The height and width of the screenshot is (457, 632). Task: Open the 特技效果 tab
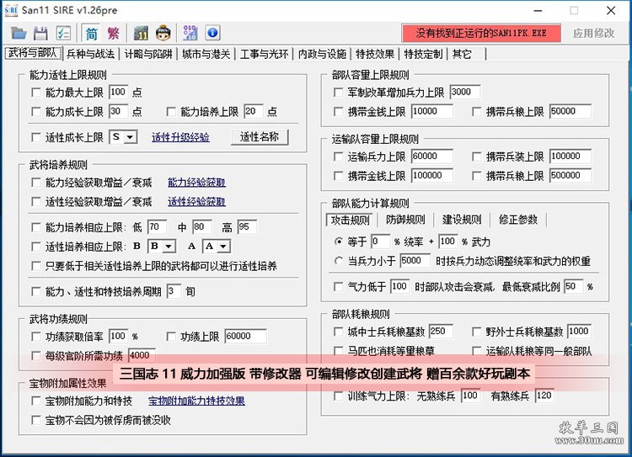point(375,54)
